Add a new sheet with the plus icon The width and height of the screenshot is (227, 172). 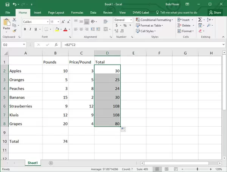(51, 163)
